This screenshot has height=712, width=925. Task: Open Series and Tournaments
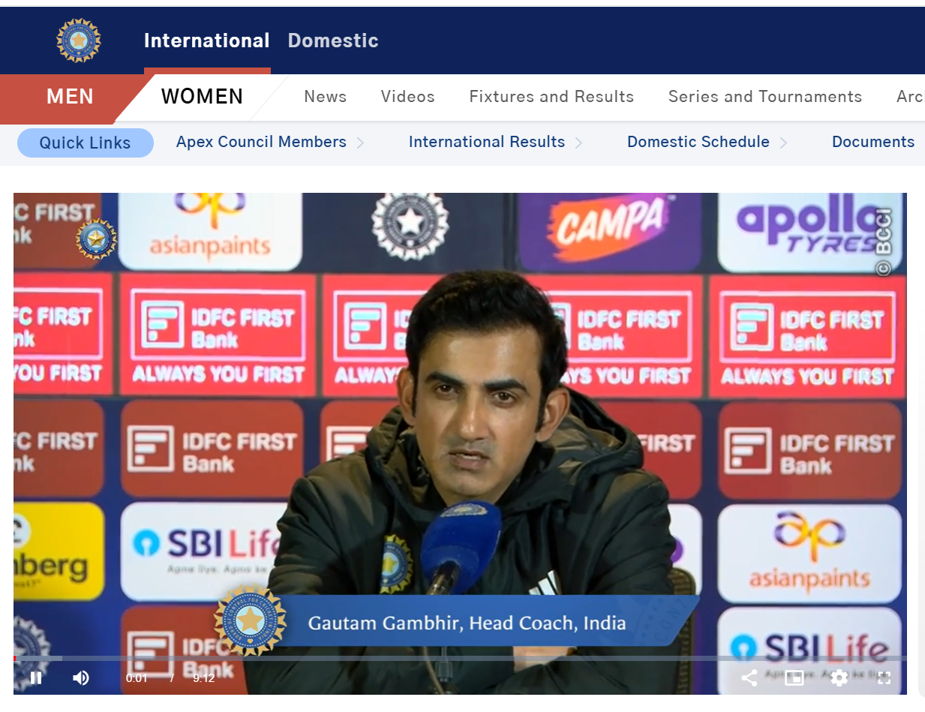point(765,97)
